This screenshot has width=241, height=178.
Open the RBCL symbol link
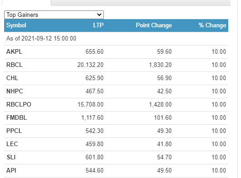15,65
